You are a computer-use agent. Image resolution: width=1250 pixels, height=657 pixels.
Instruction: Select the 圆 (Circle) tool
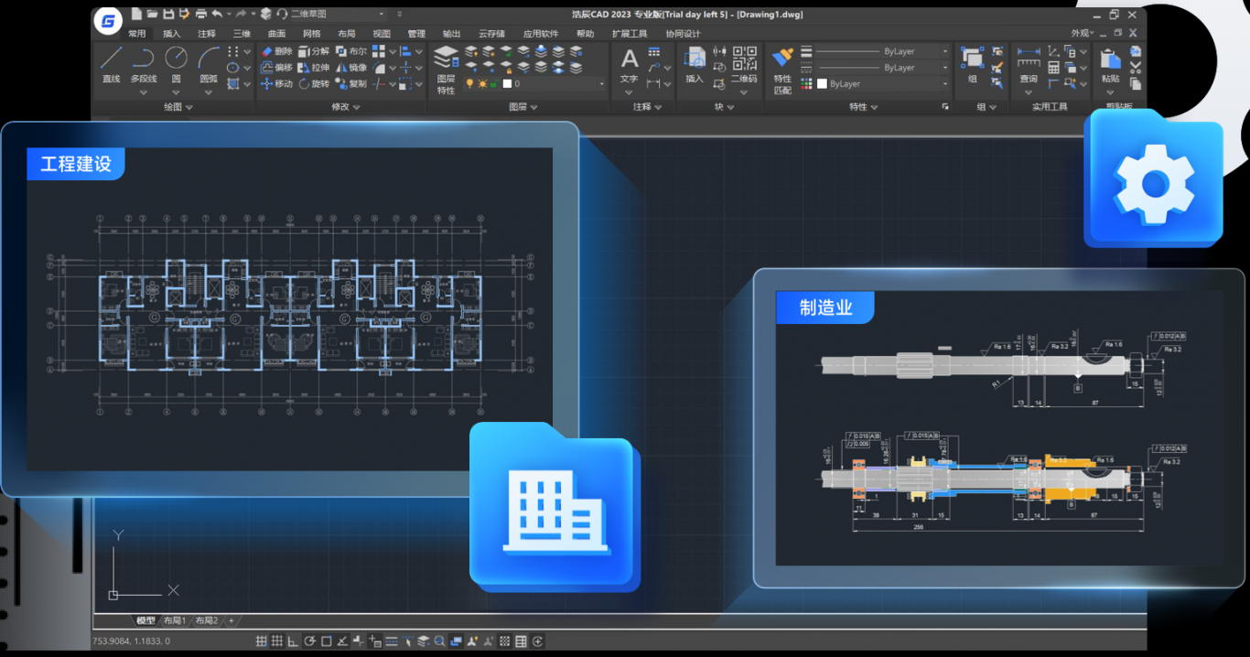tap(176, 64)
